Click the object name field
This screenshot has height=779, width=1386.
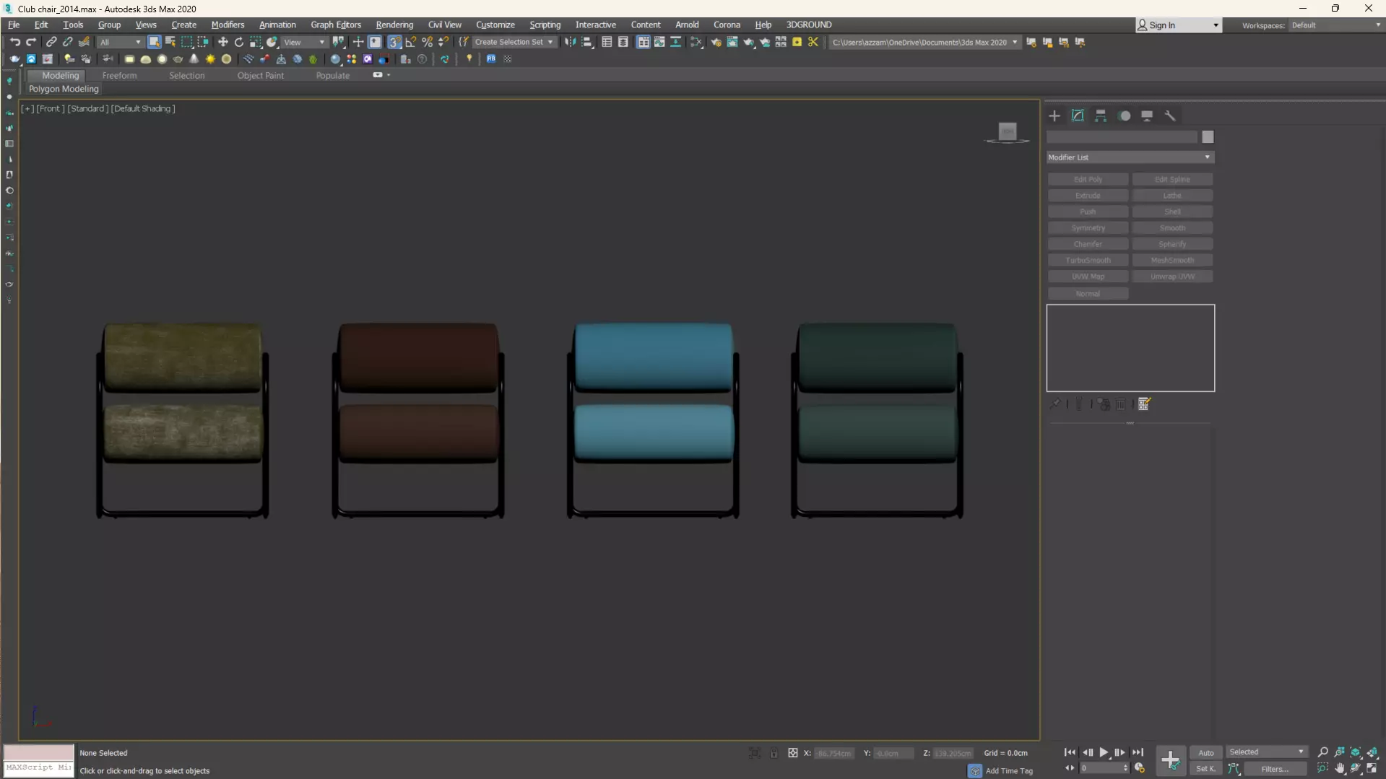(1122, 137)
